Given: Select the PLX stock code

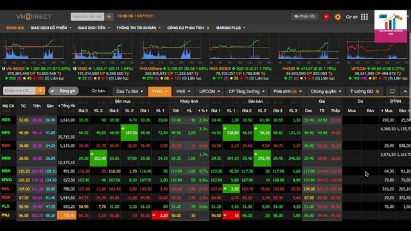Looking at the screenshot, I should coord(6,207).
